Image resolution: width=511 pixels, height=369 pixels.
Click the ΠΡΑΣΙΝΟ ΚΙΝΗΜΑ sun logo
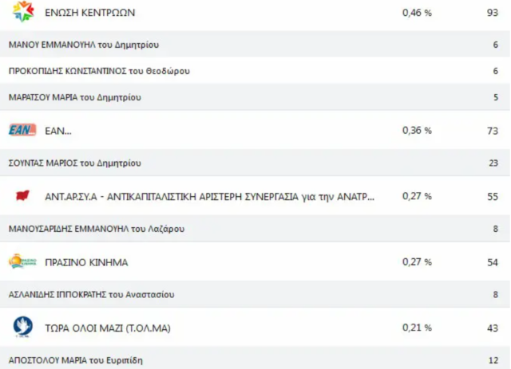click(22, 261)
